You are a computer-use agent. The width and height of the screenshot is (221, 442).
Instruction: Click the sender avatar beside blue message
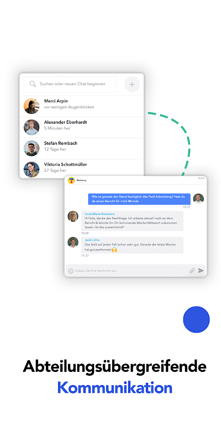point(198,199)
